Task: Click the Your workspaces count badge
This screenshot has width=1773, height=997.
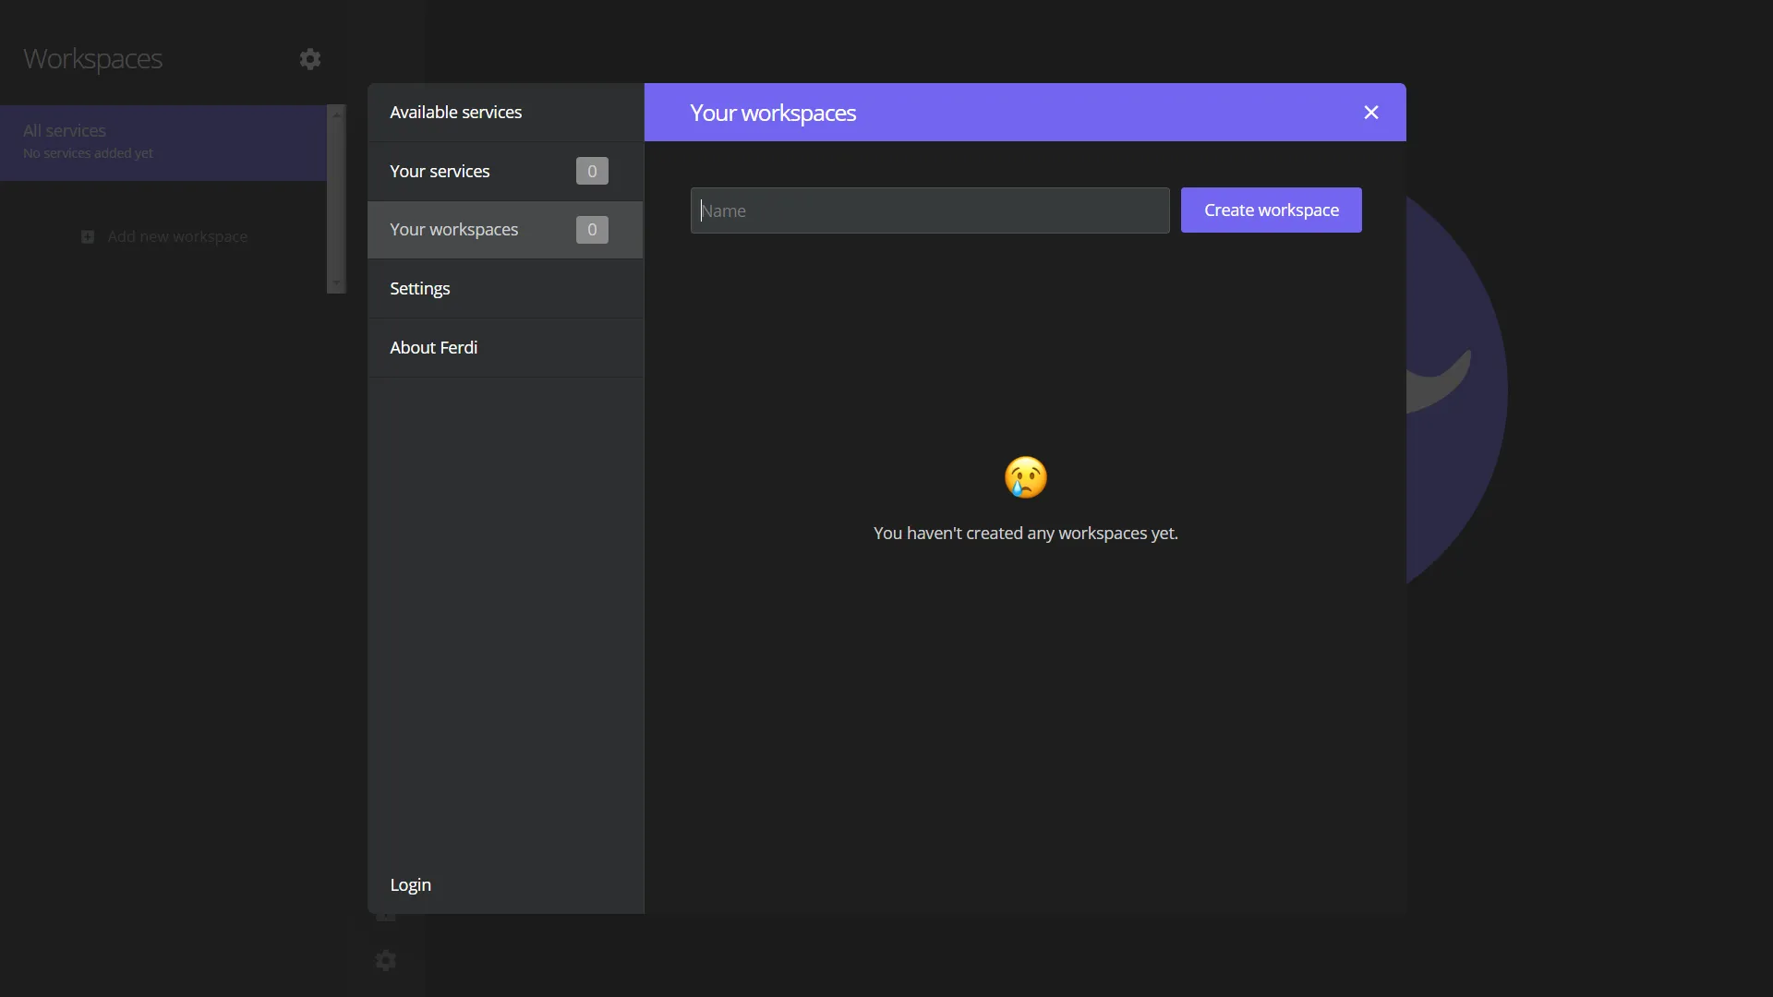Action: (x=592, y=230)
